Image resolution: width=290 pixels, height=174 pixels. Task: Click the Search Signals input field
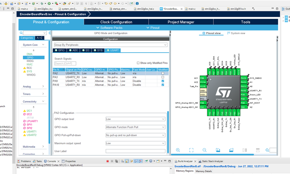pyautogui.click(x=65, y=63)
